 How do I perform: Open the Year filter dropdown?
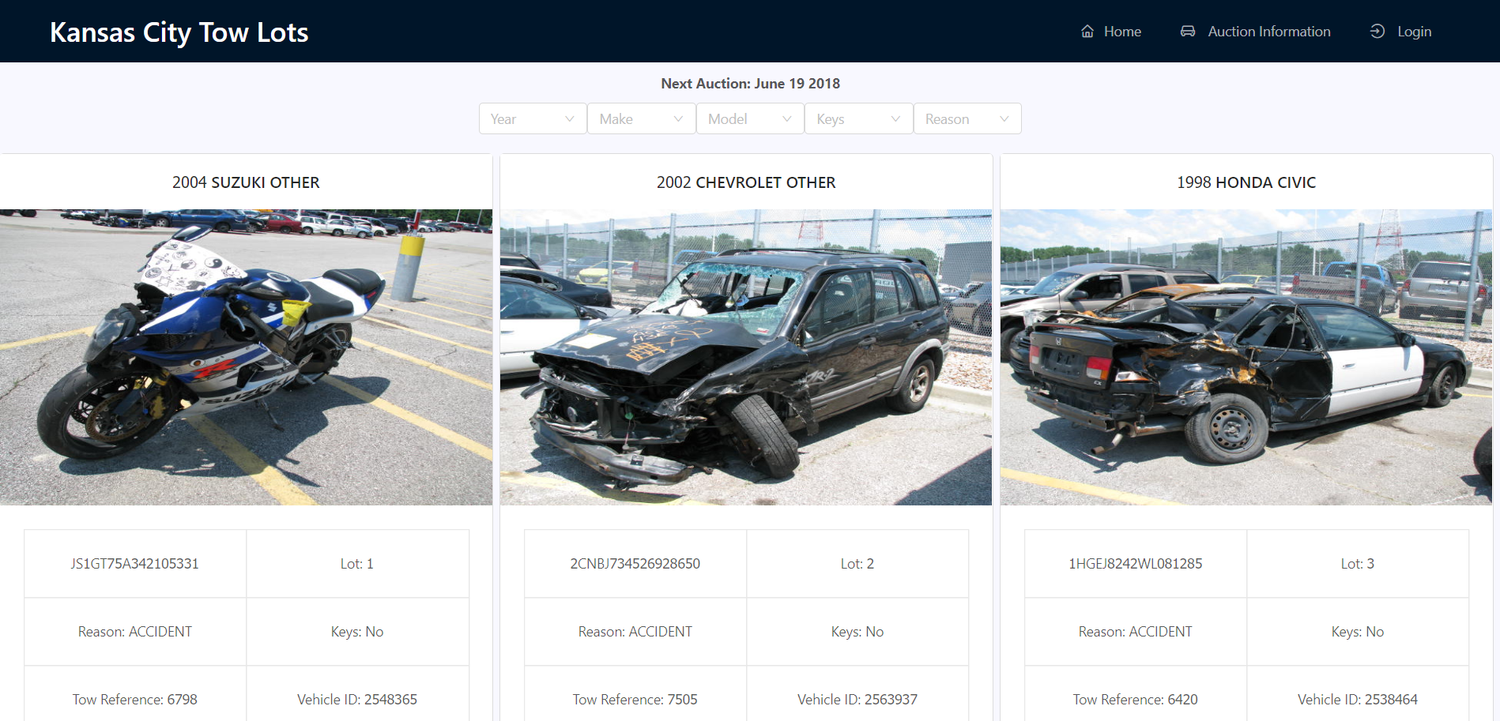pos(532,118)
